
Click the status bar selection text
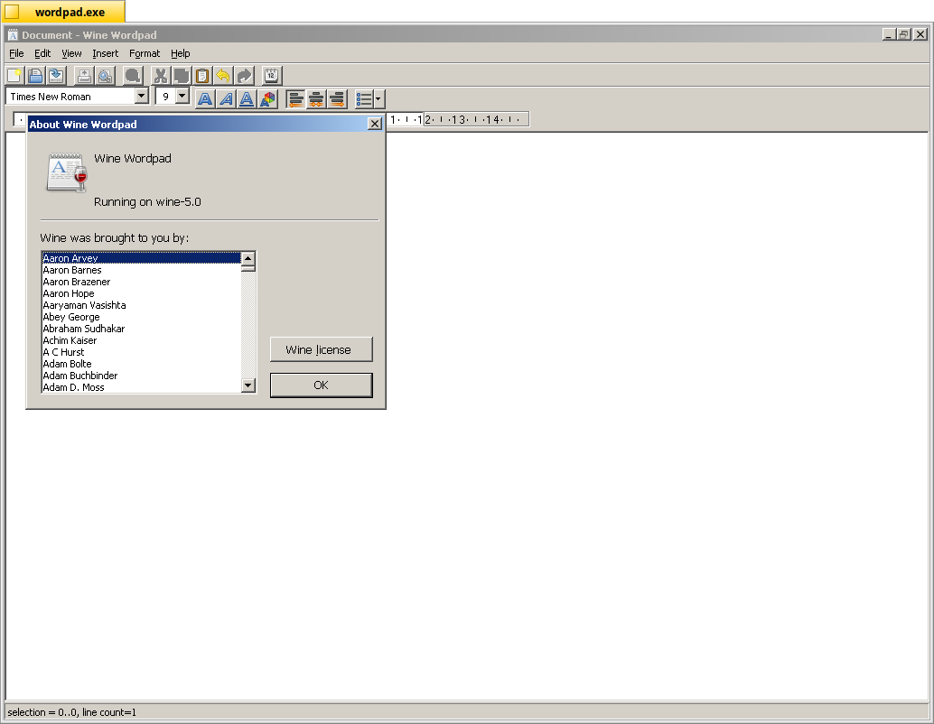tap(71, 712)
